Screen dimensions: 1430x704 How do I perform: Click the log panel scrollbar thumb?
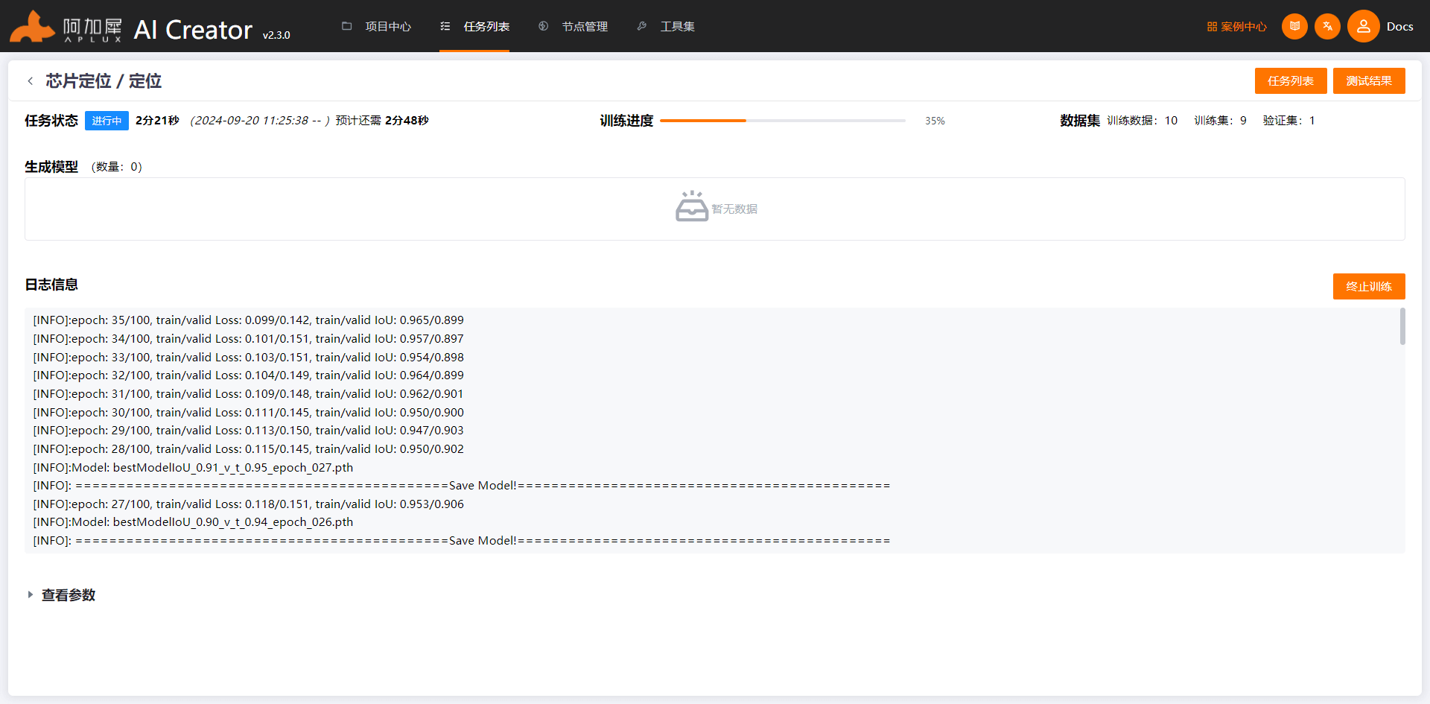point(1402,326)
